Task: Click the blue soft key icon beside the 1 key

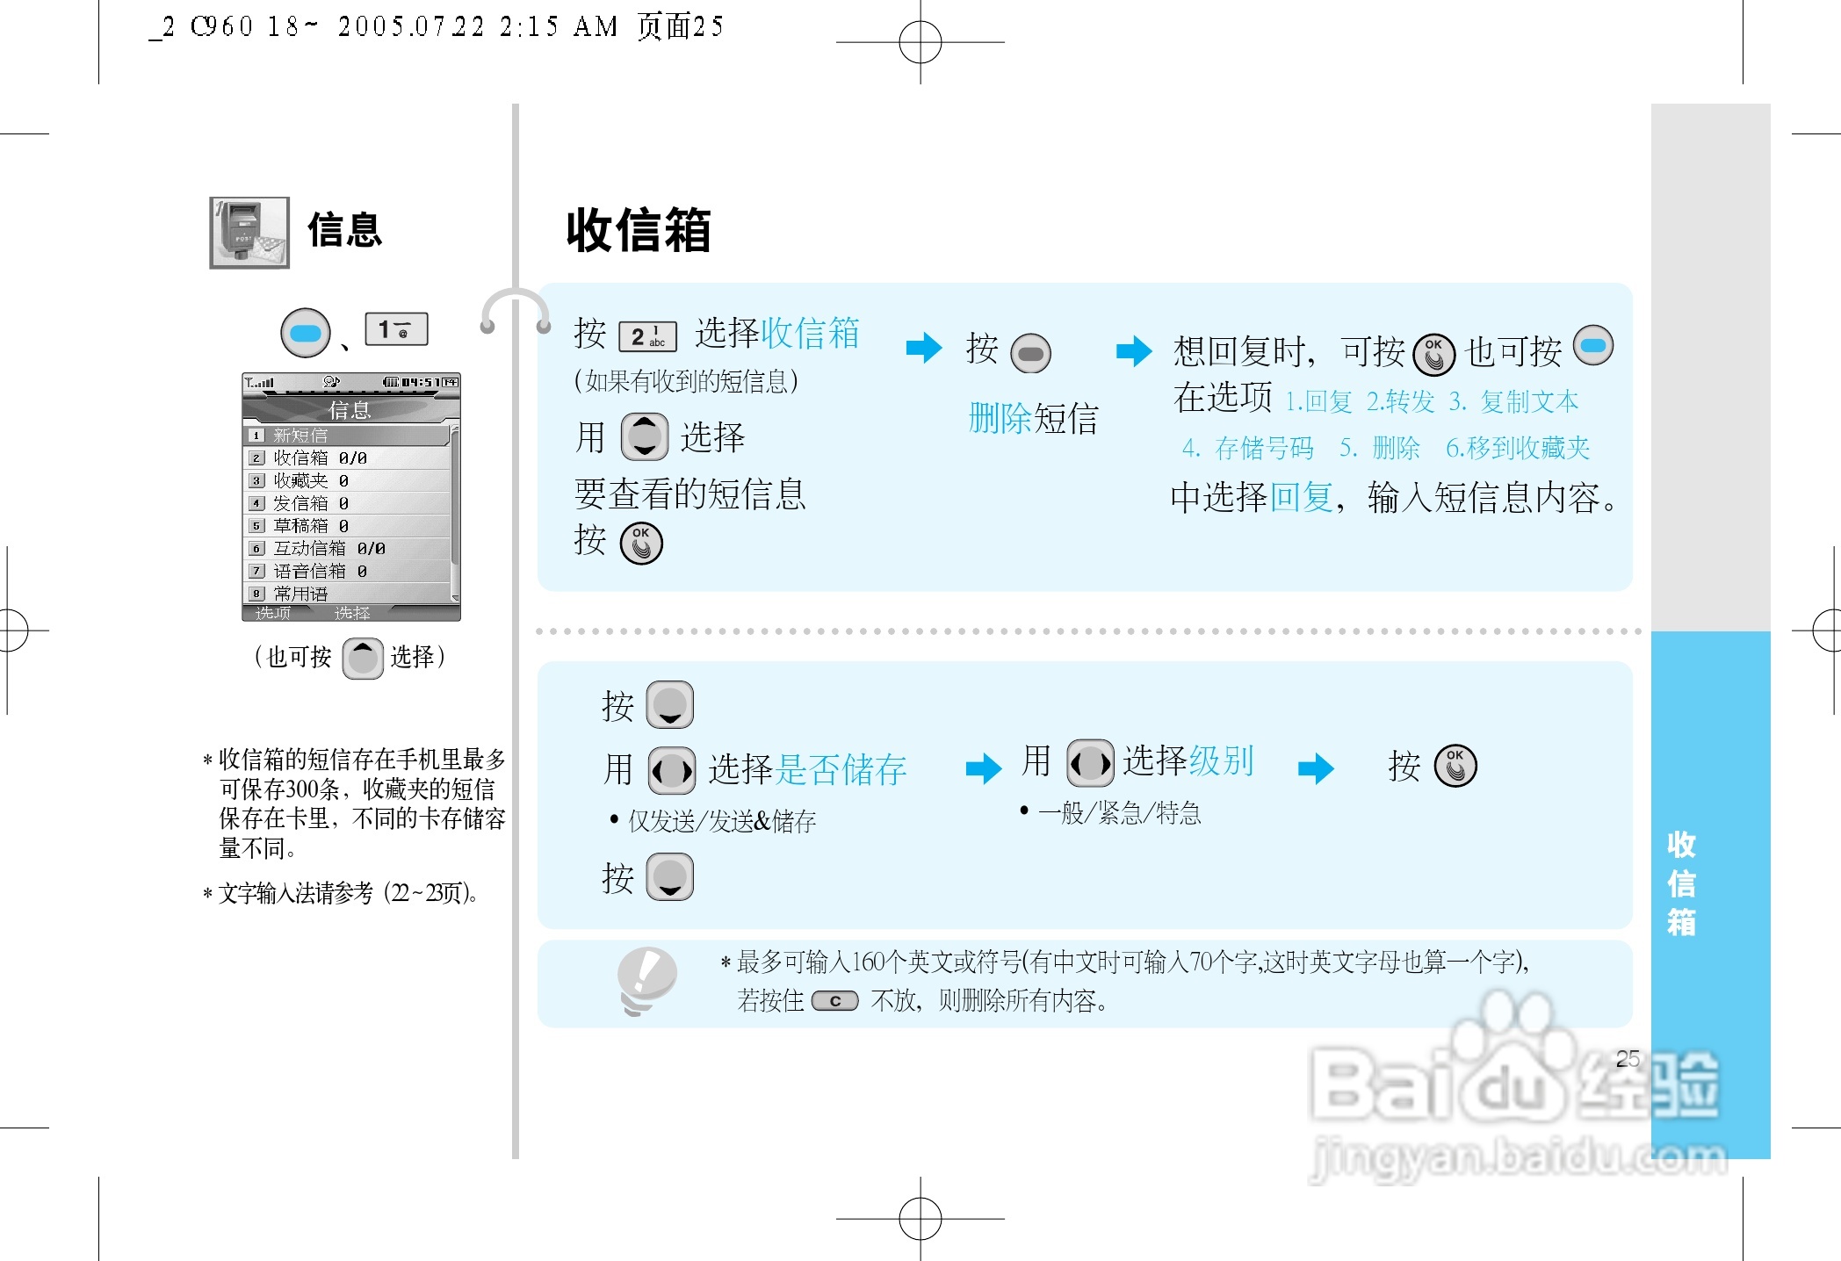Action: 305,333
